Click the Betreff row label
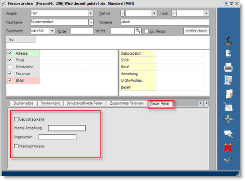Image resolution: width=245 pixels, height=181 pixels. [x=138, y=87]
